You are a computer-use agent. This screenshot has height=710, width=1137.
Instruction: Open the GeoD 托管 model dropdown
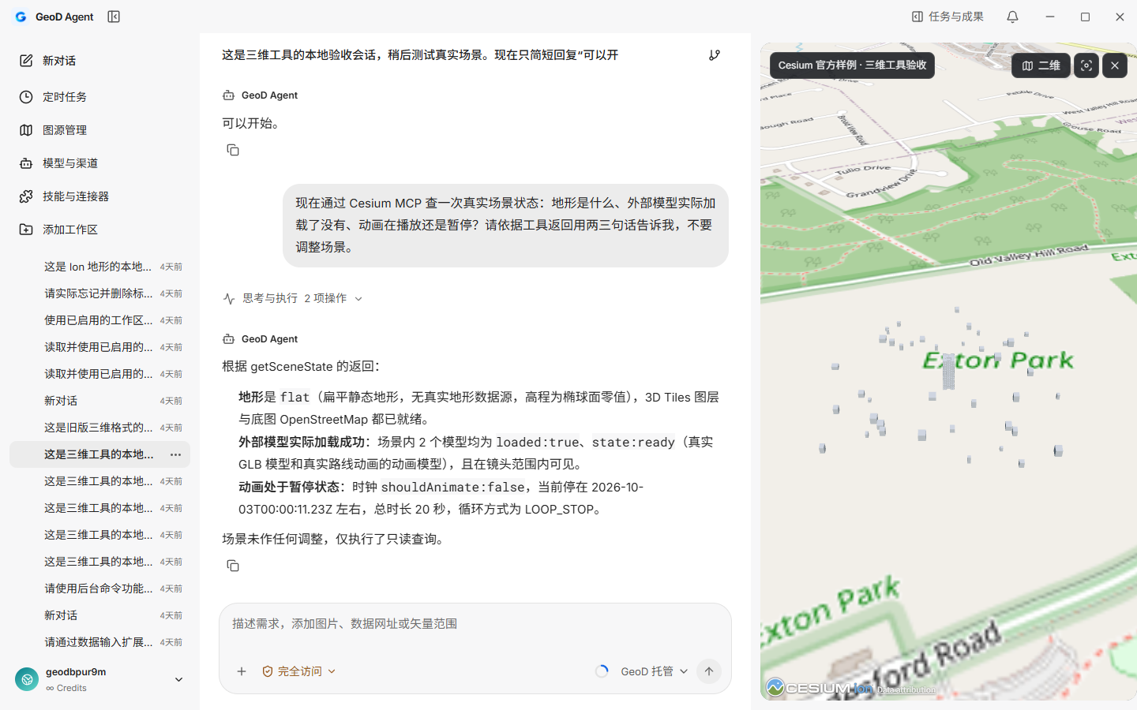654,671
